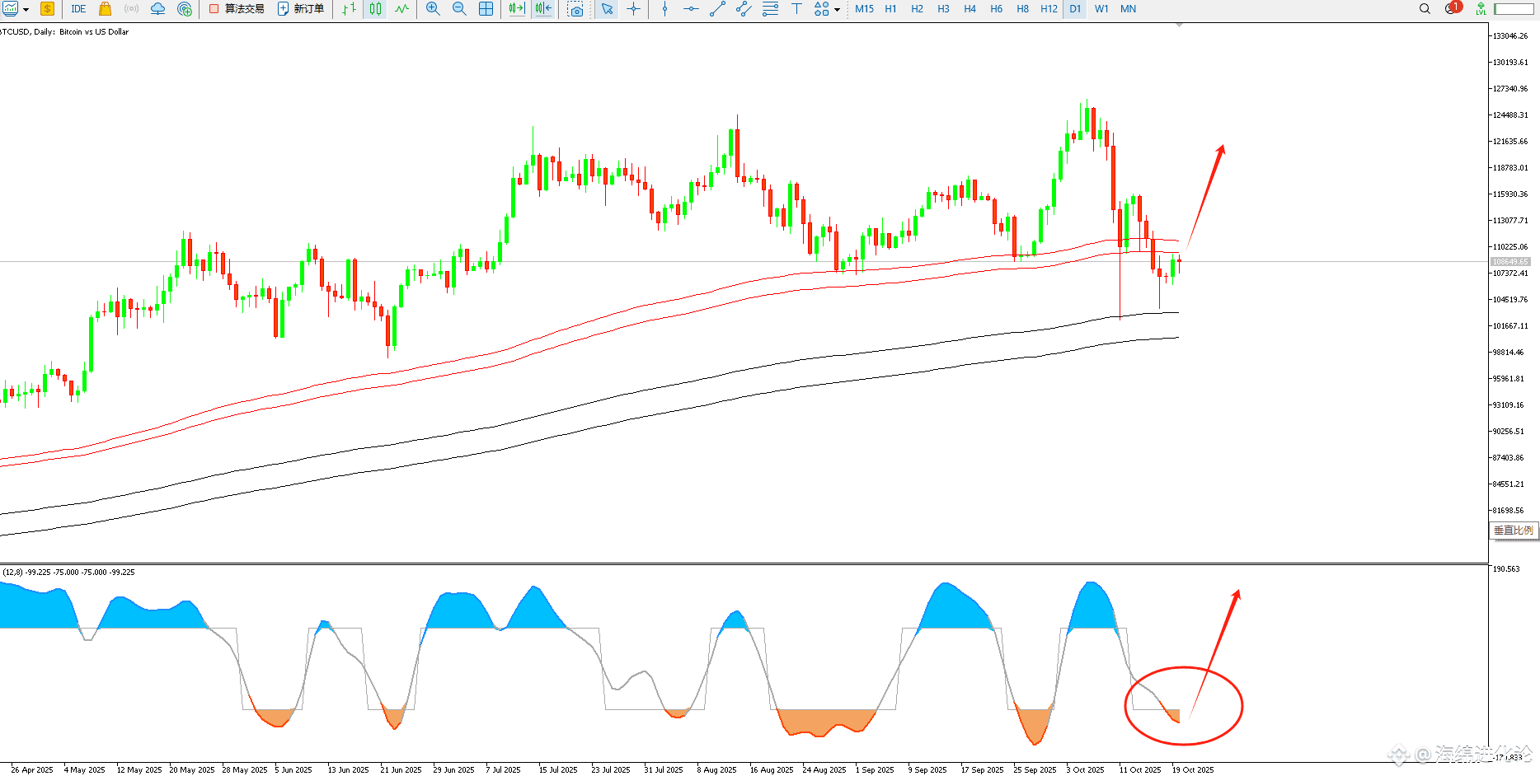Pick the trendline drawing tool
Viewport: 1540px width, 776px height.
[x=717, y=9]
